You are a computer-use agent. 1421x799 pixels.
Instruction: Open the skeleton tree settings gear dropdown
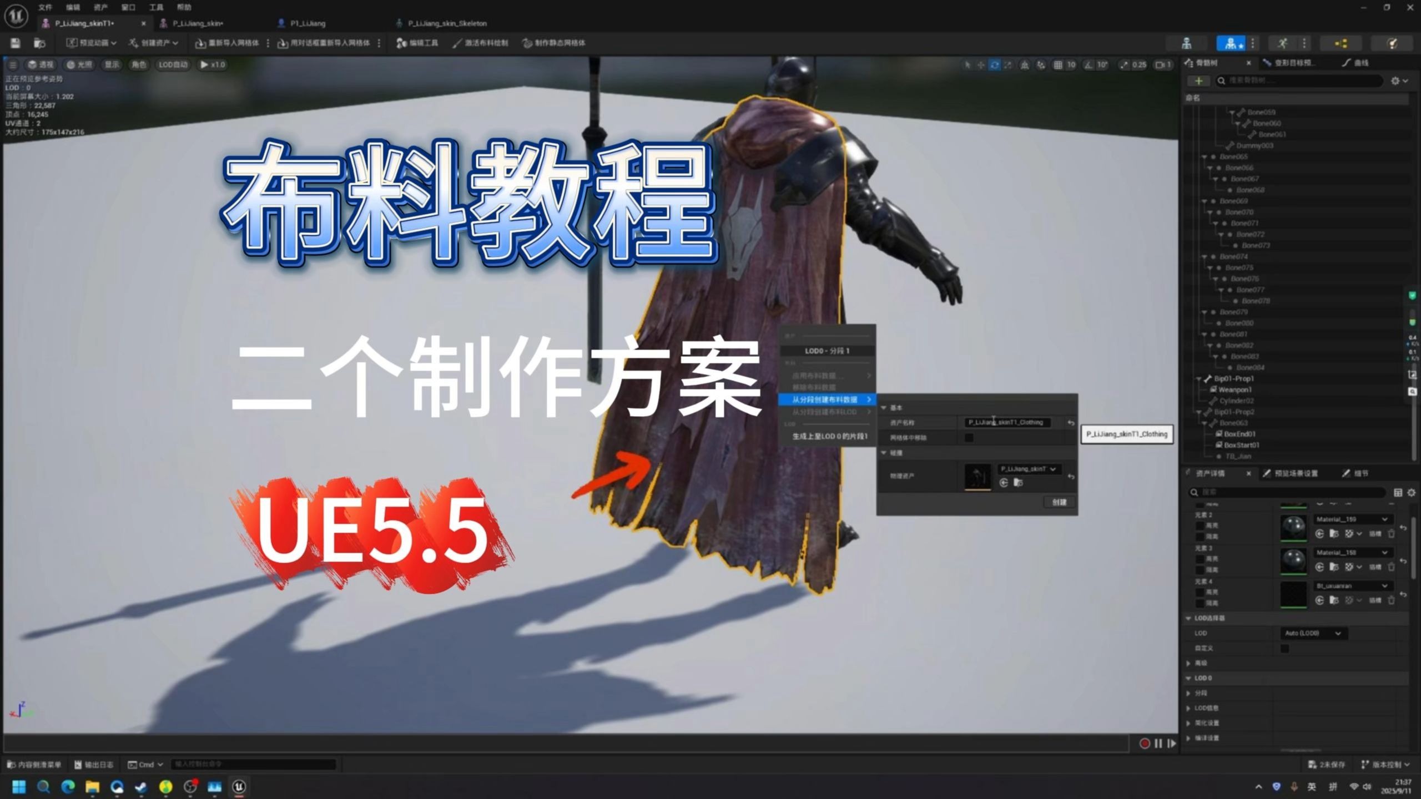[x=1399, y=81]
